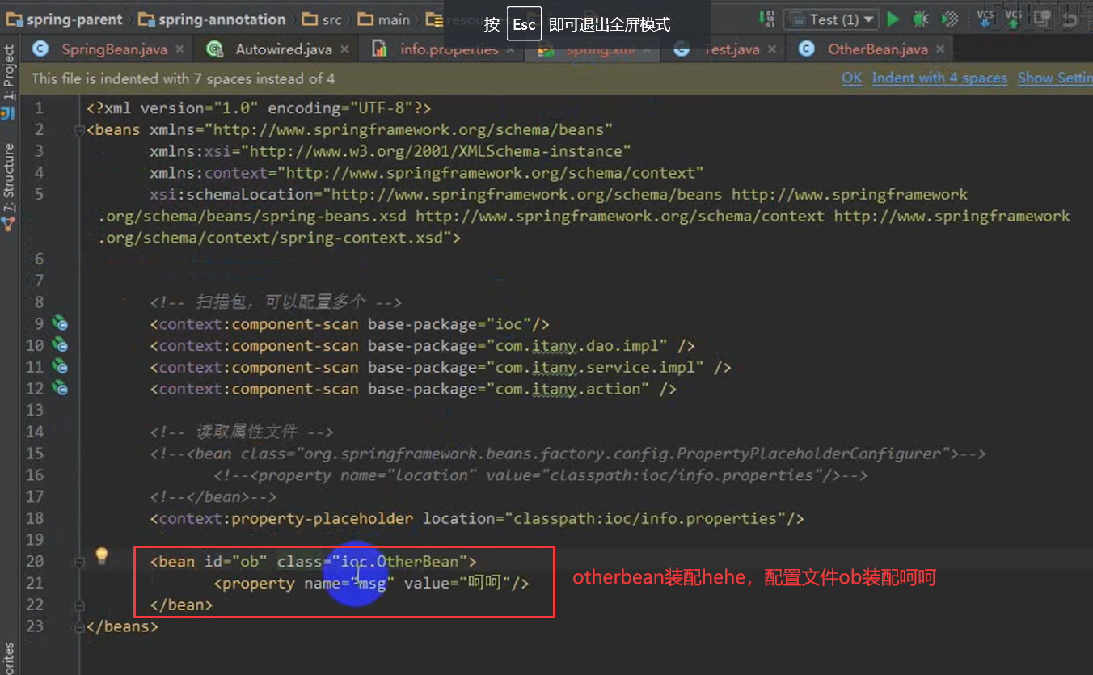The image size is (1093, 675).
Task: Click the SpringBean.java class file icon
Action: pyautogui.click(x=40, y=49)
